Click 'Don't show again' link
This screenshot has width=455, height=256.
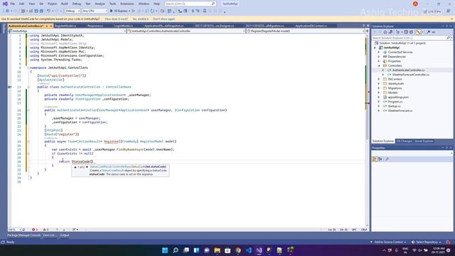tap(164, 19)
